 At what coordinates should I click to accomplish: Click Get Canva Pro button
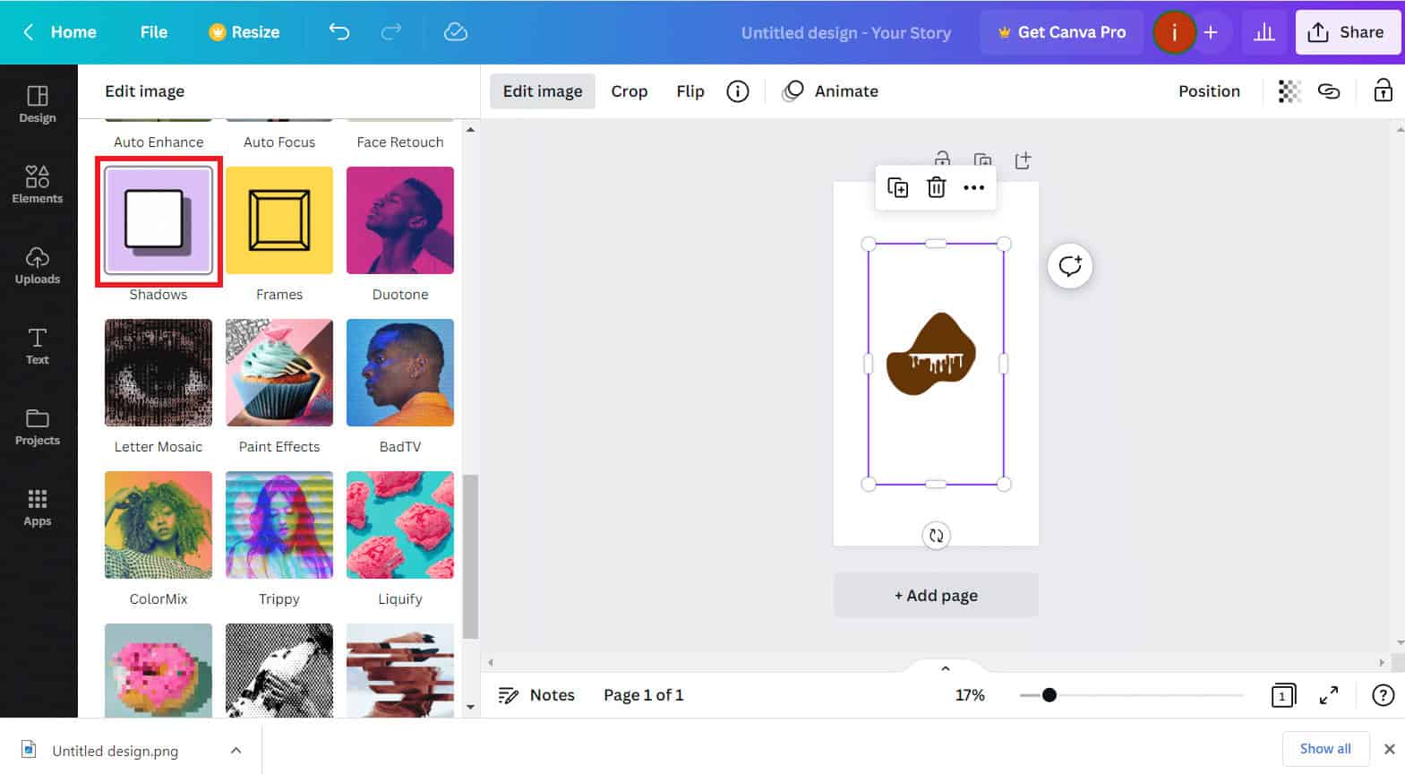coord(1062,32)
